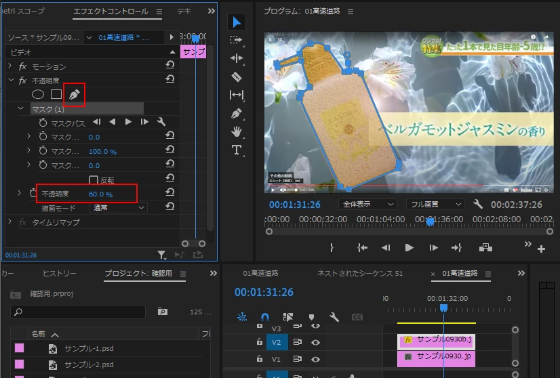Select the Pen tool in the toolbar
This screenshot has width=560, height=378.
click(237, 114)
